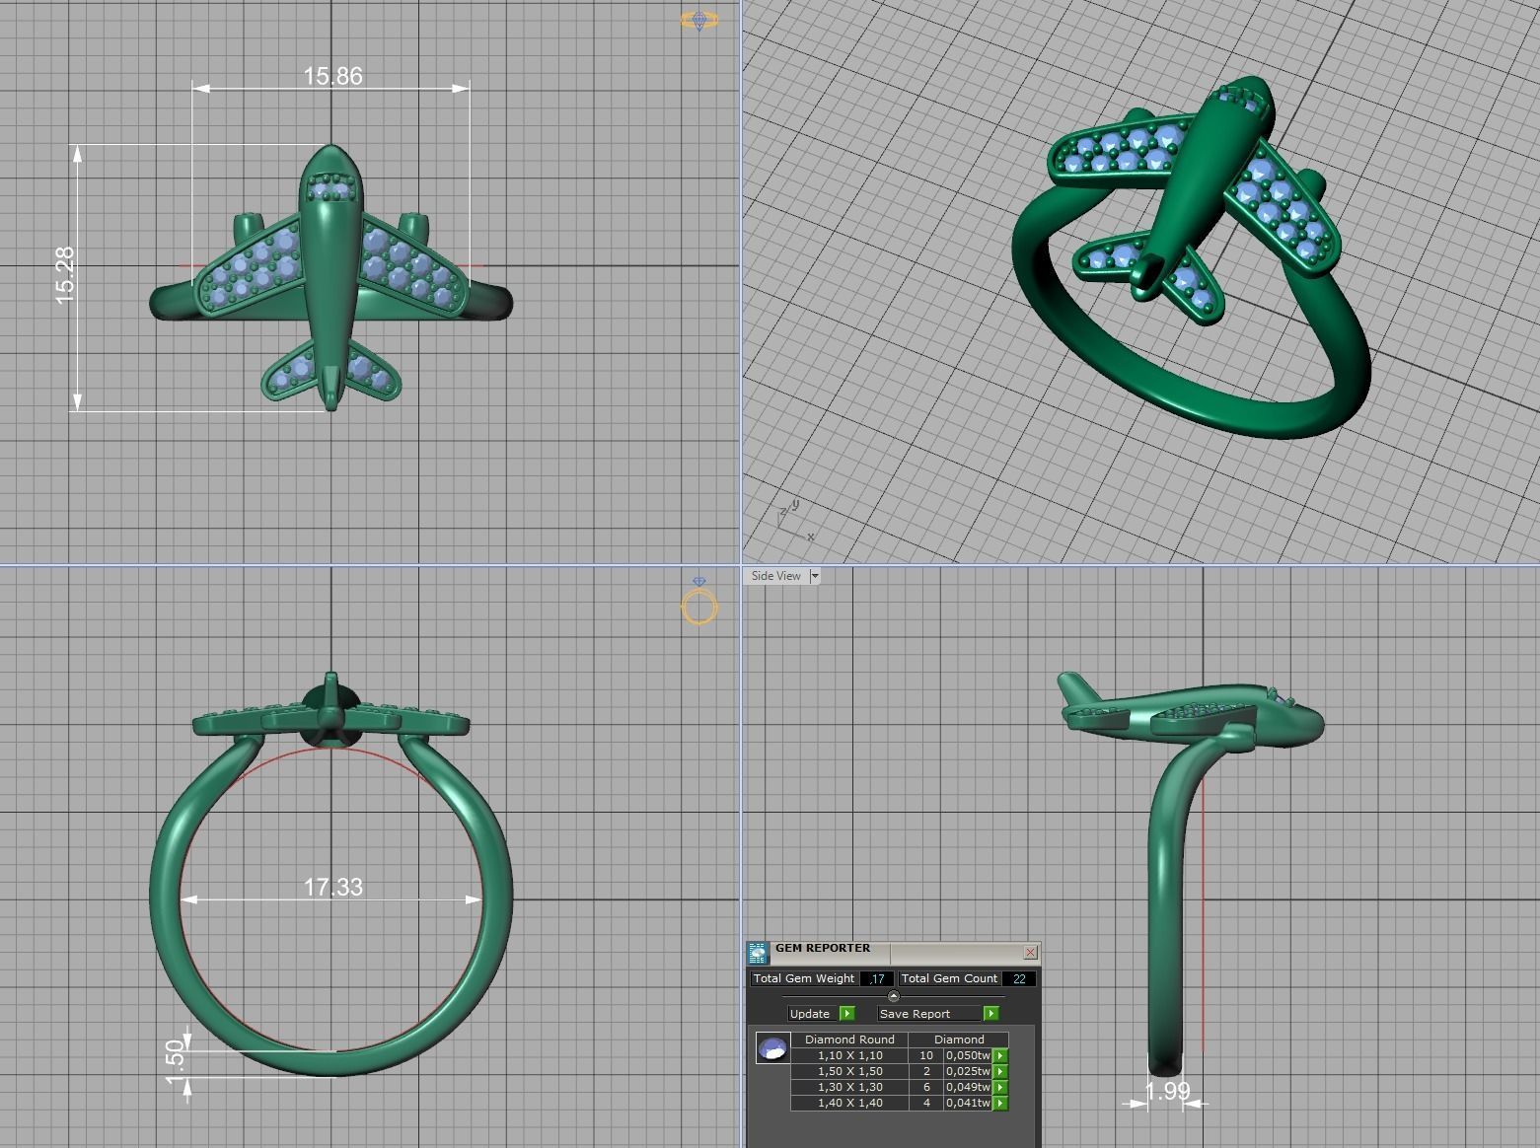Select the Gem Reporter title bar

point(822,948)
